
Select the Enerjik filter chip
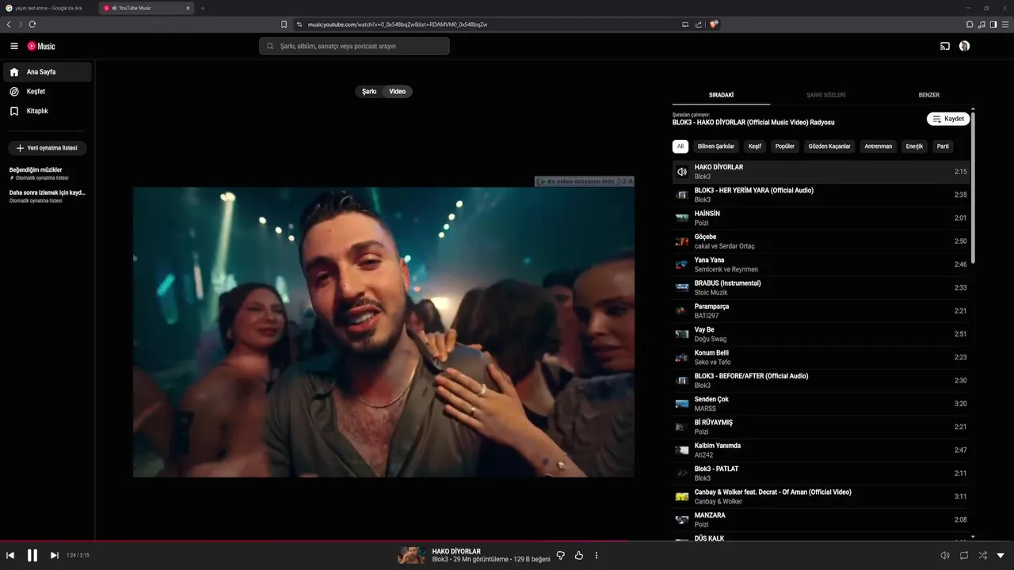click(x=914, y=146)
